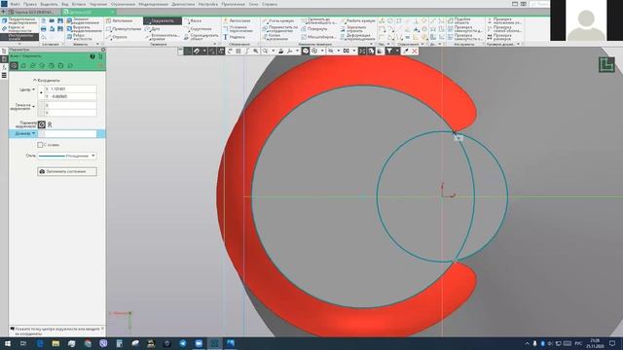The image size is (623, 350).
Task: Select the Скругление (Fillet) tool
Action: (x=198, y=29)
